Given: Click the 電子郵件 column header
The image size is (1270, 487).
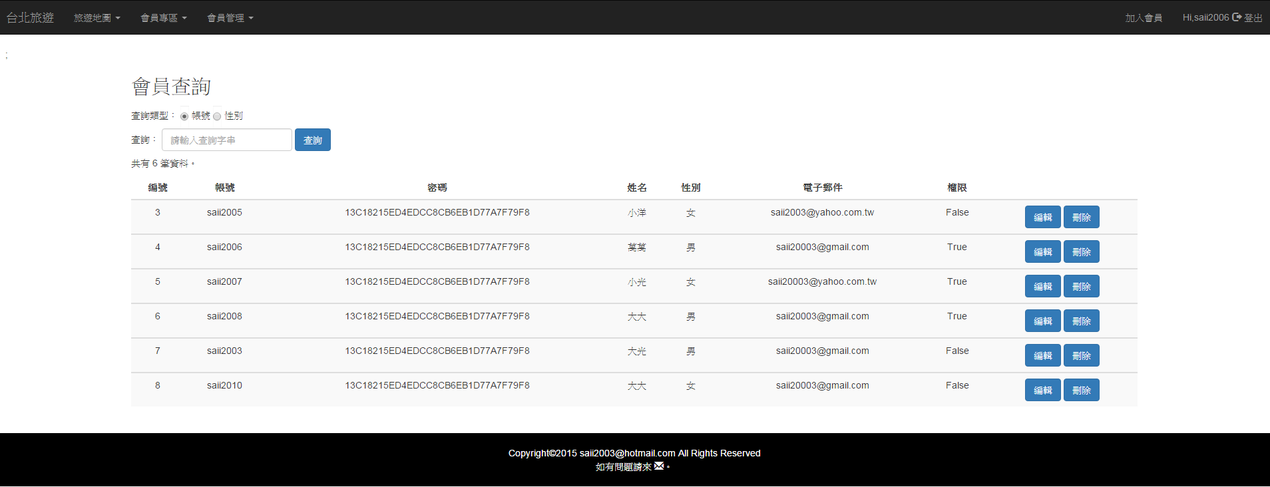Looking at the screenshot, I should coord(823,188).
